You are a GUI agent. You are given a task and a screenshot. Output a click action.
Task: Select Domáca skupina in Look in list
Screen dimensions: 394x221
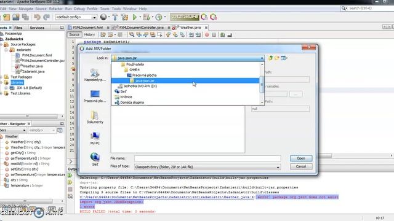tap(132, 103)
